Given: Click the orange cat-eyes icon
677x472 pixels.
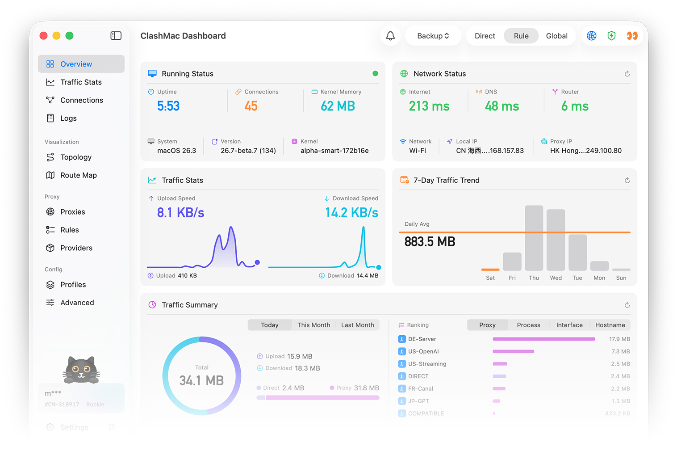Looking at the screenshot, I should pyautogui.click(x=632, y=36).
